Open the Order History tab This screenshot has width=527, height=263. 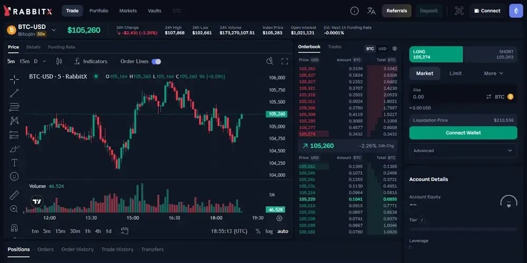[77, 249]
